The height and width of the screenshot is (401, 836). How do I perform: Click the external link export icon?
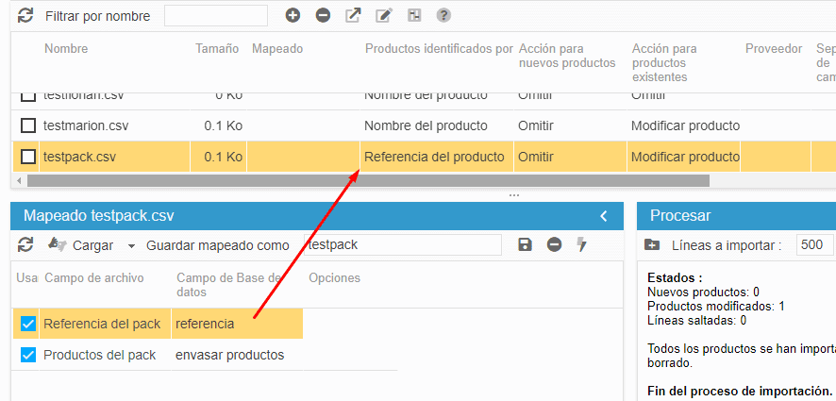point(353,15)
